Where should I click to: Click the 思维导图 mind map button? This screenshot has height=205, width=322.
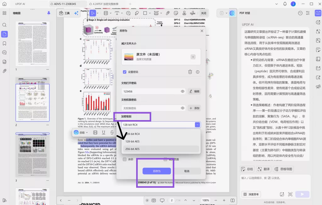283,169
